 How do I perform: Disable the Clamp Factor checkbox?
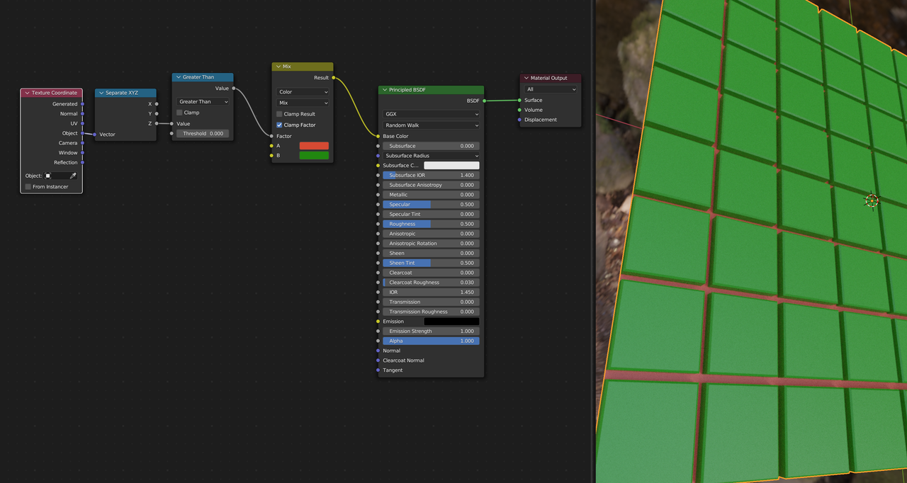point(279,125)
